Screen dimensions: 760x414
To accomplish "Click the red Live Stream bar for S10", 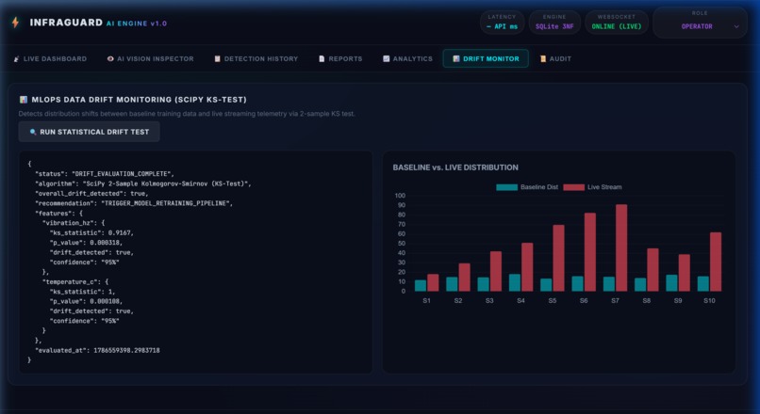I will (x=716, y=262).
